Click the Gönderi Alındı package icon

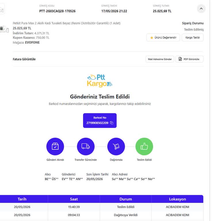click(x=55, y=146)
